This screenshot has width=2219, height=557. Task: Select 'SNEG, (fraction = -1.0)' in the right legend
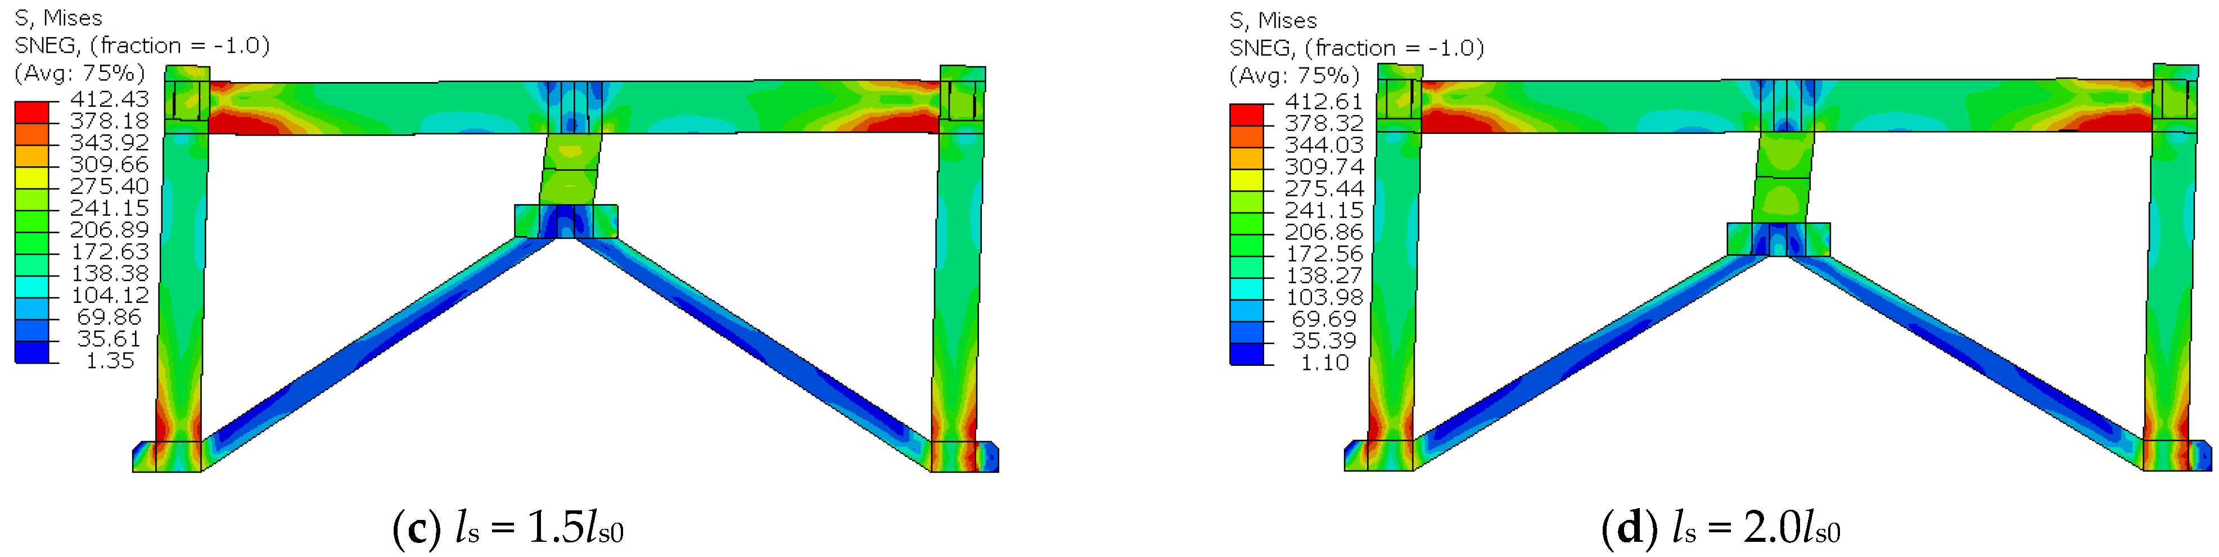pyautogui.click(x=1357, y=48)
